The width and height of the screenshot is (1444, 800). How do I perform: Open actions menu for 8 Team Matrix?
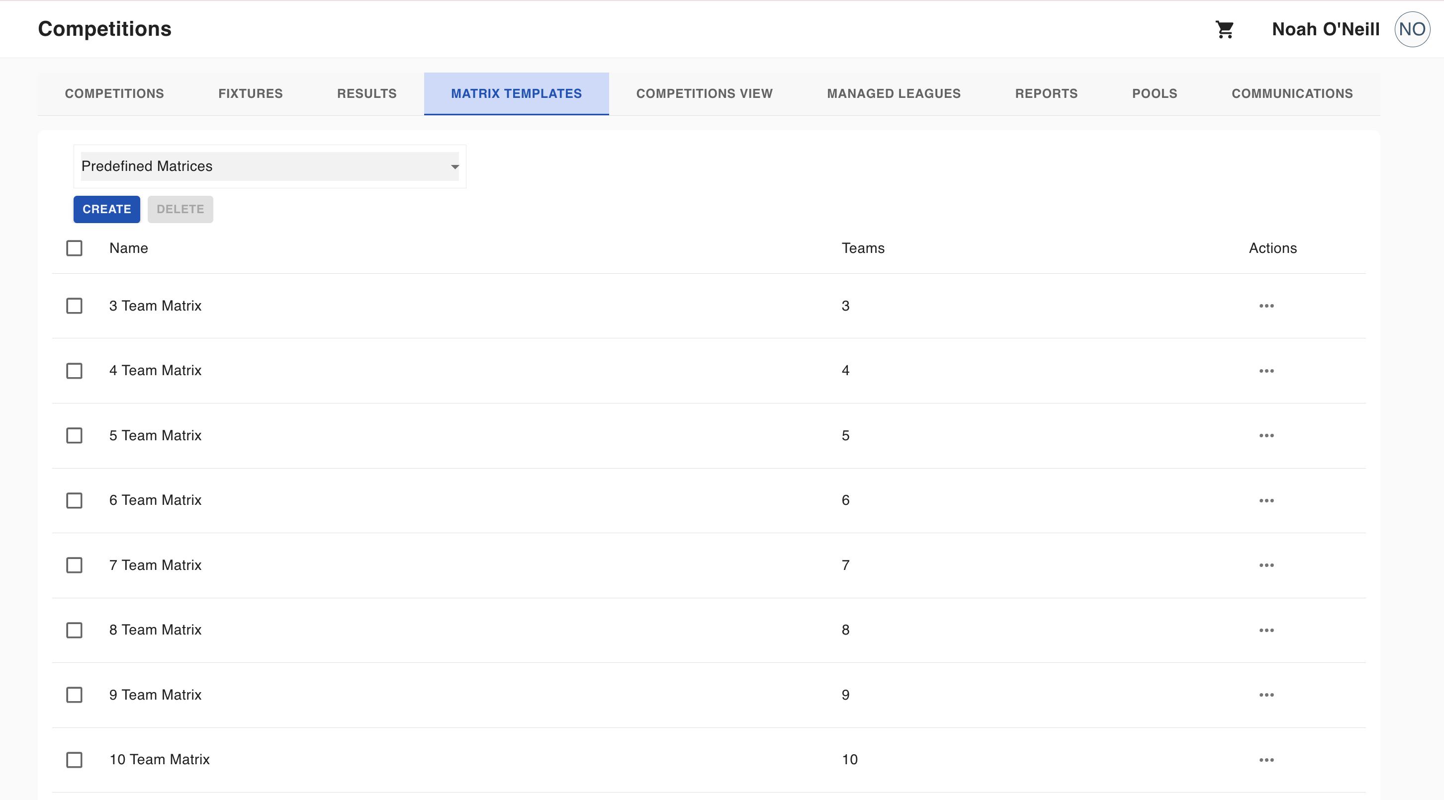click(1266, 630)
